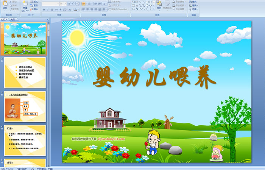Click the language indicator in the status bar
Image resolution: width=265 pixels, height=170 pixels.
pyautogui.click(x=45, y=168)
